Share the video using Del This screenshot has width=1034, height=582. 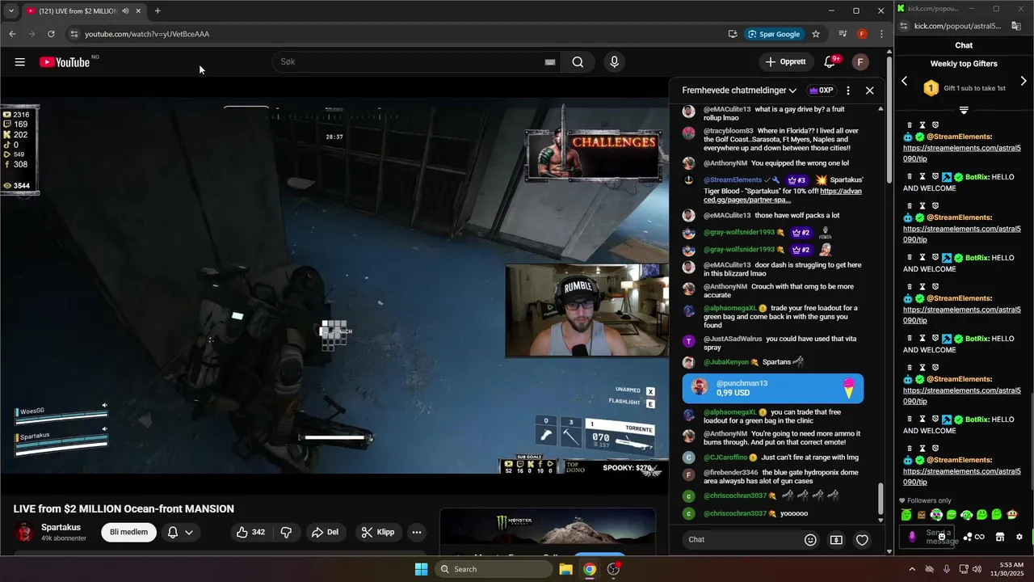325,532
